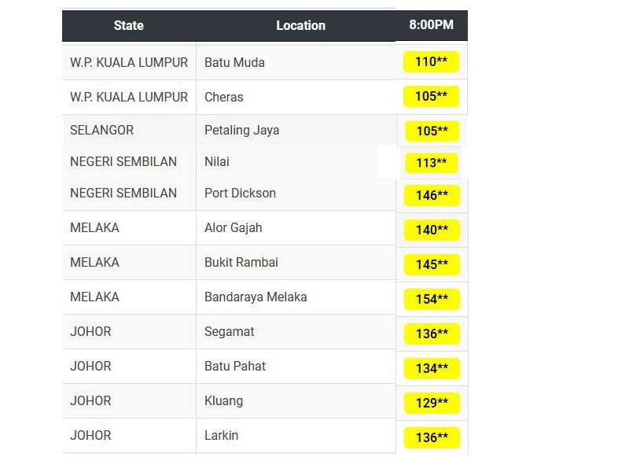
Task: Click the 113** reading for Nilai
Action: 431,163
